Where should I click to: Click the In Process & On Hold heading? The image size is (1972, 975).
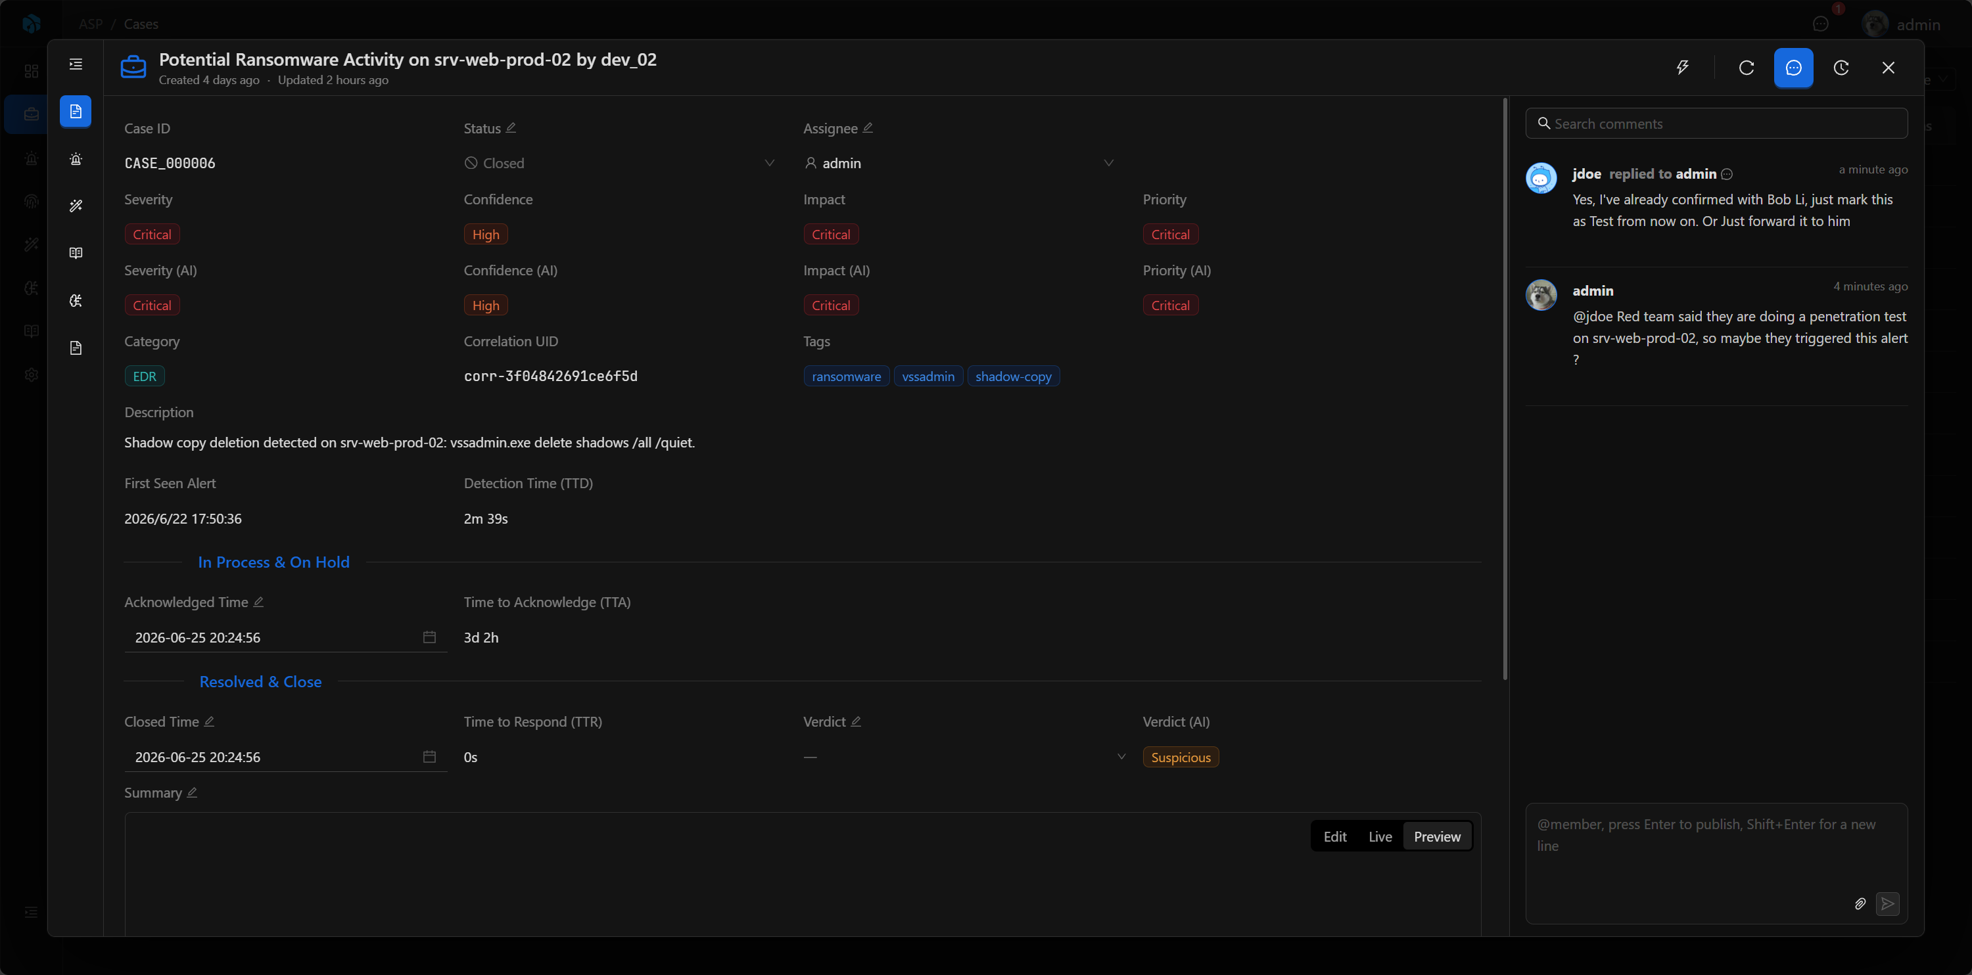[273, 562]
